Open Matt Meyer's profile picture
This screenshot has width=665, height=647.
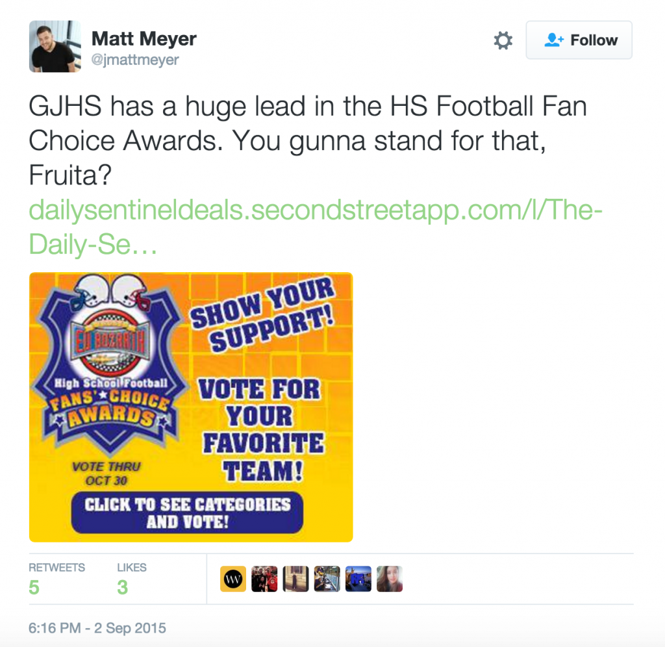click(55, 46)
